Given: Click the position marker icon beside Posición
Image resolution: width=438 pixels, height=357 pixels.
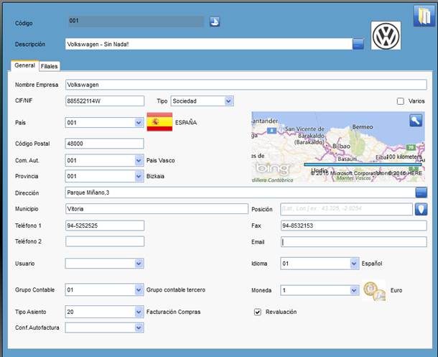Looking at the screenshot, I should coord(421,209).
